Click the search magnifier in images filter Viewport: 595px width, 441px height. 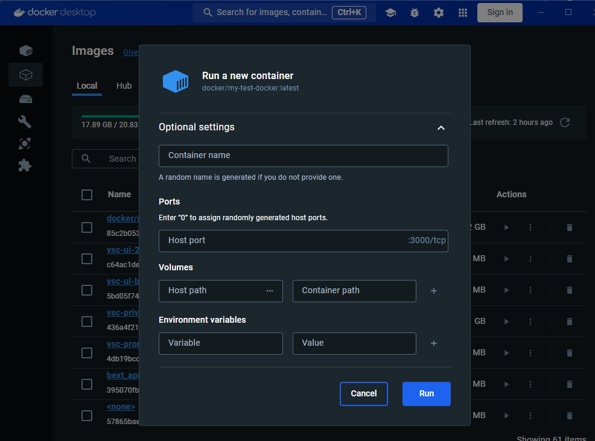pos(86,159)
